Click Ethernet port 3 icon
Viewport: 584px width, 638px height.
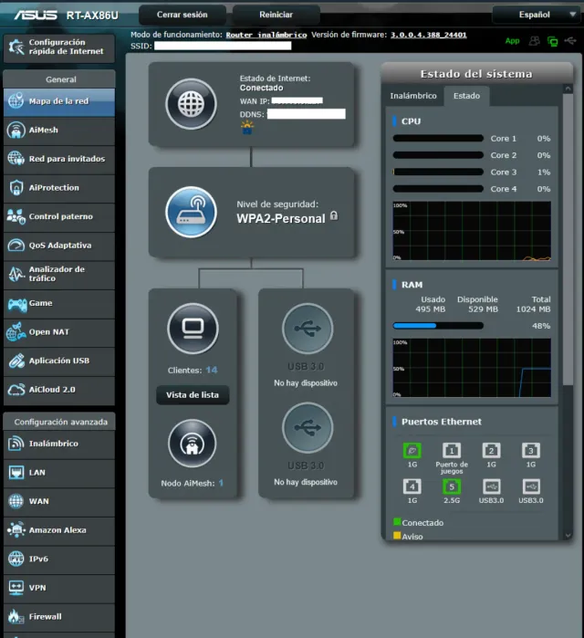[x=531, y=451]
